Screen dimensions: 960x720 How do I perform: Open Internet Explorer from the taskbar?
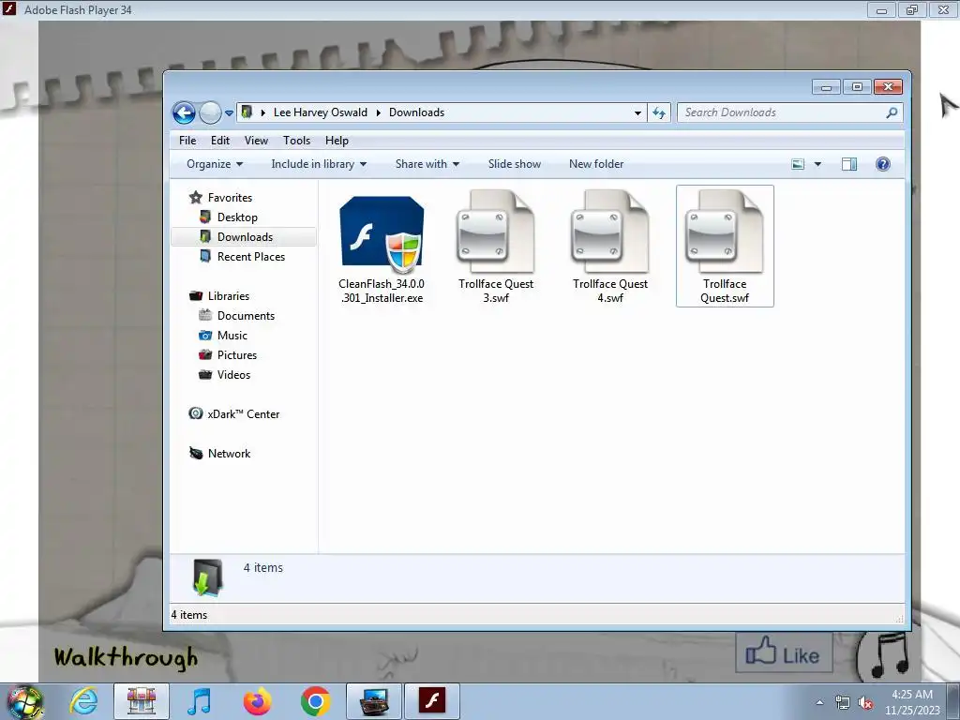tap(83, 701)
